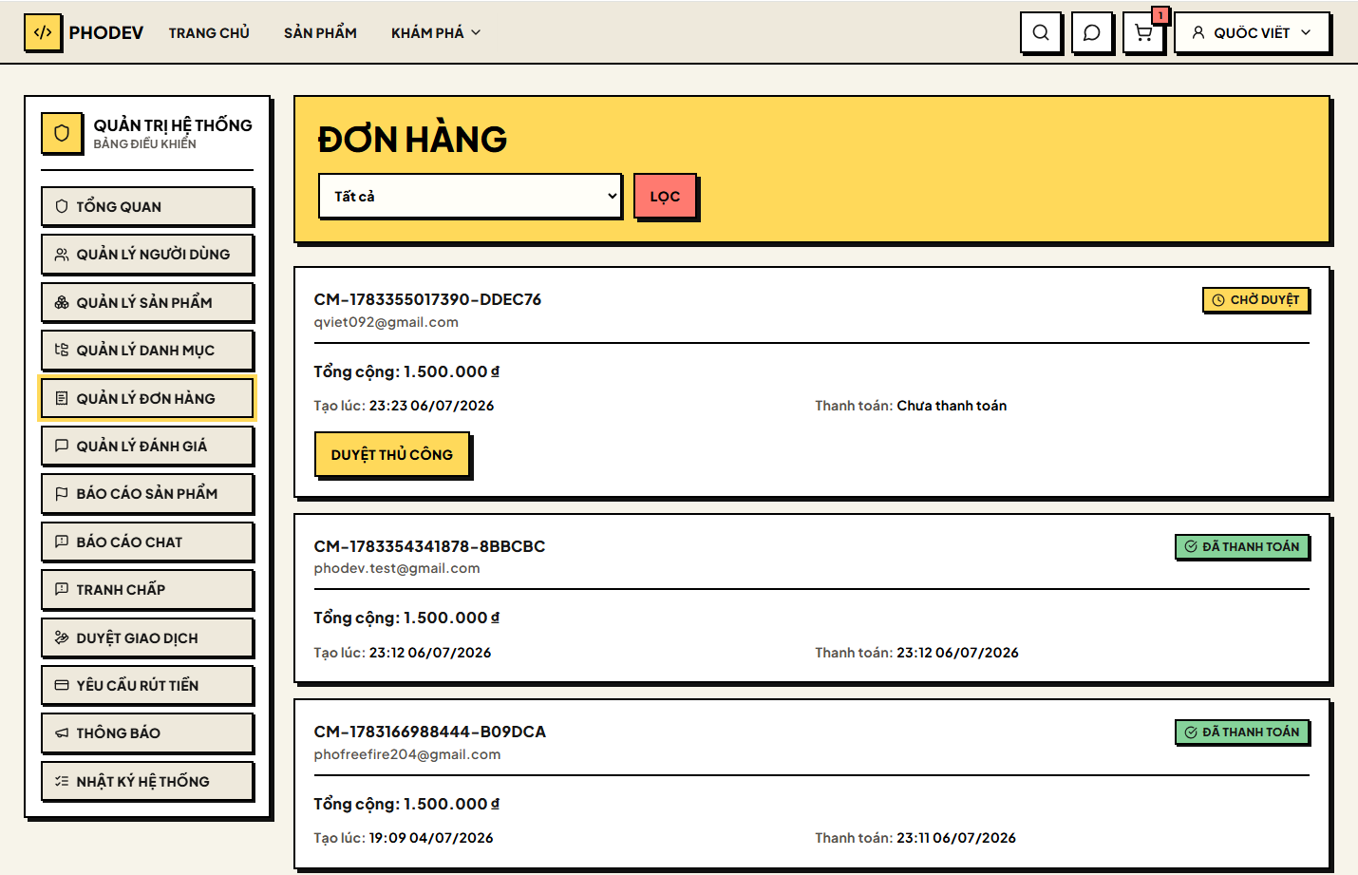
Task: Click Đã thanh toán badge for phofreefire204 order
Action: click(1242, 732)
